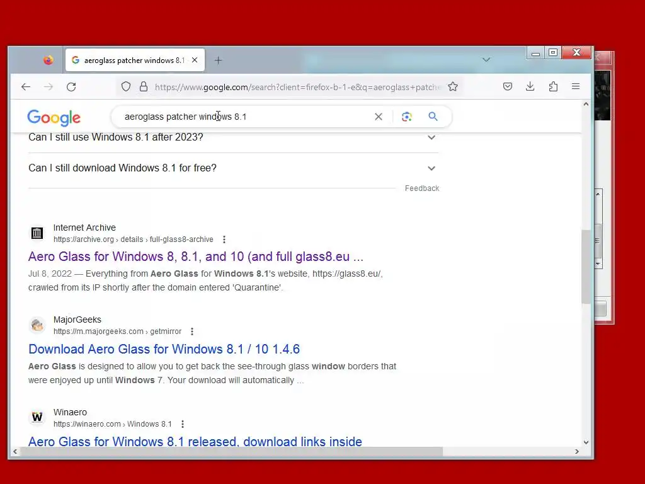Clear the search query with X
Image resolution: width=645 pixels, height=484 pixels.
379,117
